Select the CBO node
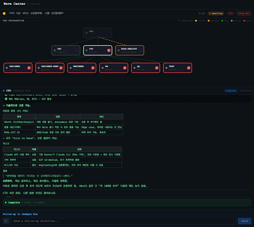The width and height of the screenshot is (254, 227). [66, 50]
